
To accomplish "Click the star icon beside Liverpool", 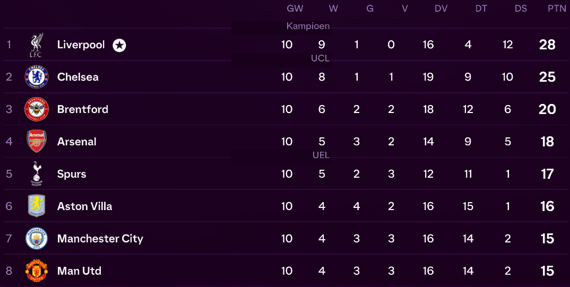I will [x=119, y=46].
